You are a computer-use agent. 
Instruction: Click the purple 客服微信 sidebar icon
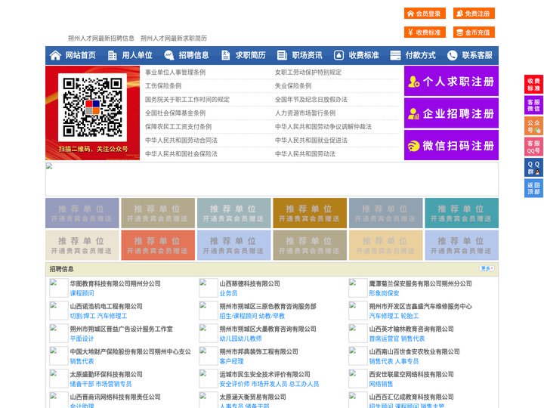tap(533, 105)
